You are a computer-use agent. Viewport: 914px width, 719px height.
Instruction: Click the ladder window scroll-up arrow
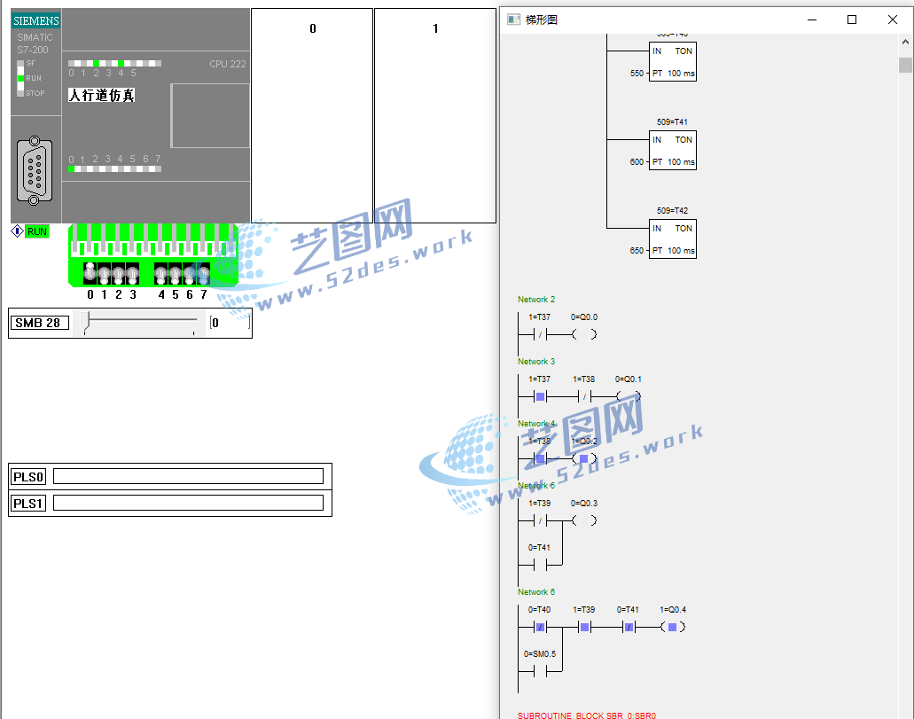pyautogui.click(x=905, y=42)
